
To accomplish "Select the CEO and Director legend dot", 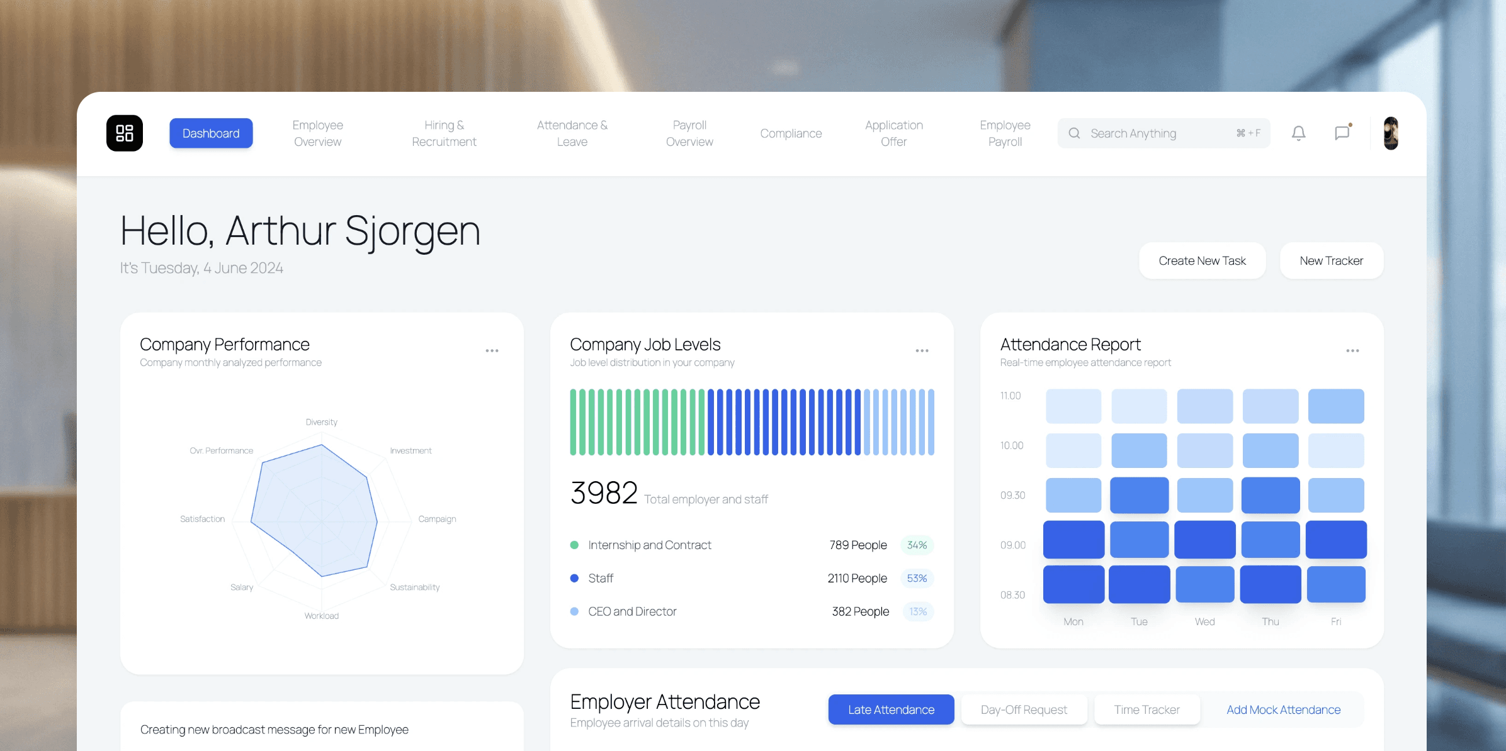I will [x=574, y=611].
